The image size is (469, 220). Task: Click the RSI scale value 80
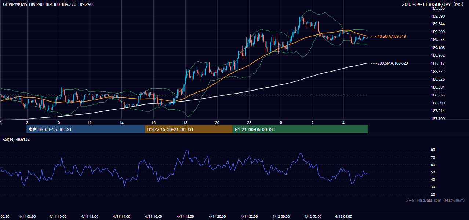tap(433, 150)
